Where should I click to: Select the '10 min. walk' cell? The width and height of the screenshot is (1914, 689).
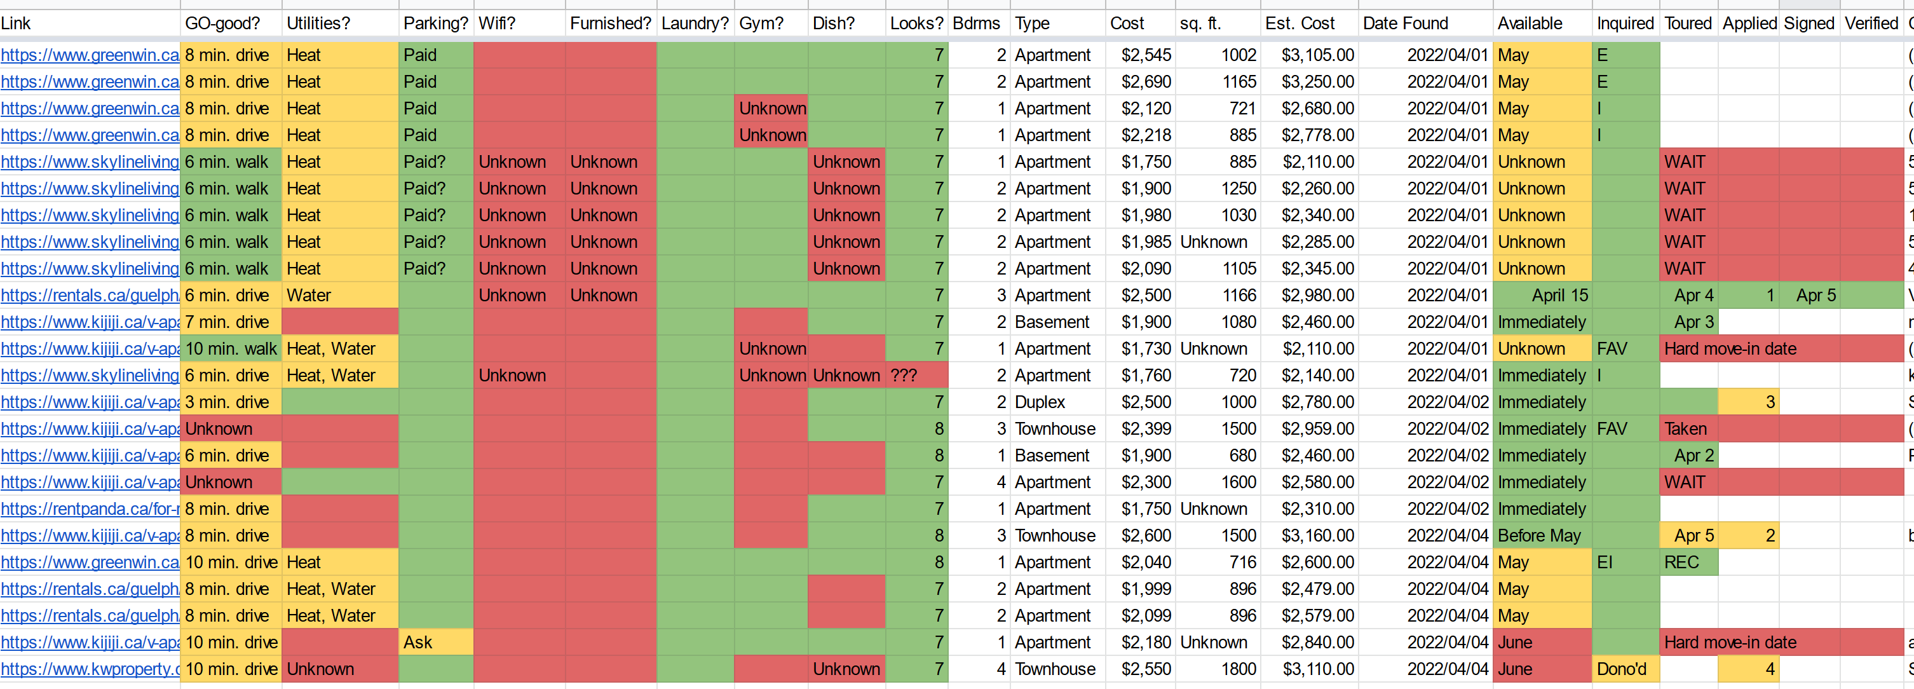tap(230, 348)
